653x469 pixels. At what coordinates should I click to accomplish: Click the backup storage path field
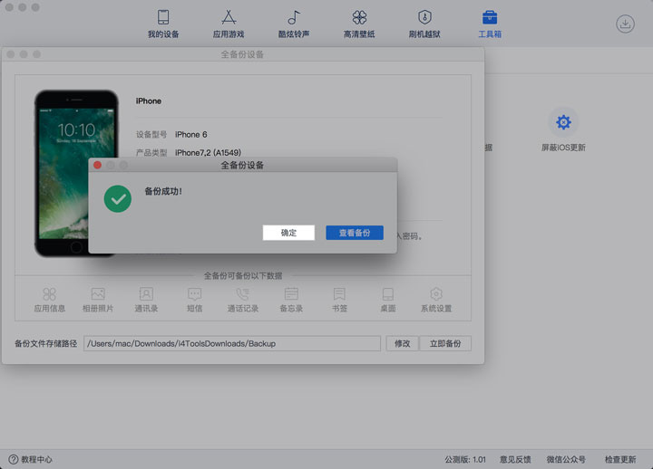[x=232, y=344]
